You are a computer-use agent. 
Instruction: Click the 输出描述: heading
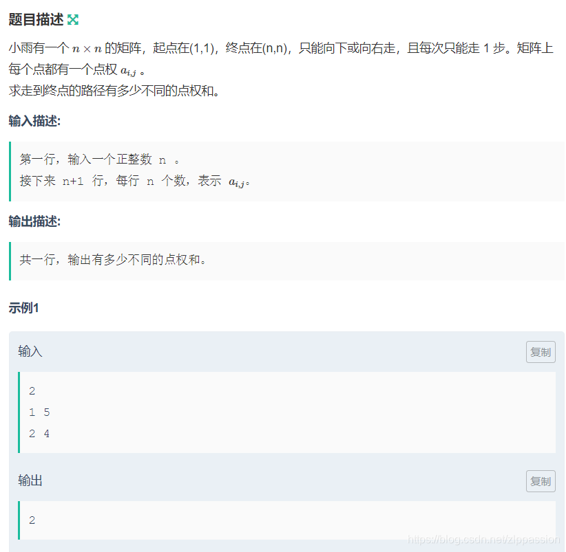(x=34, y=221)
